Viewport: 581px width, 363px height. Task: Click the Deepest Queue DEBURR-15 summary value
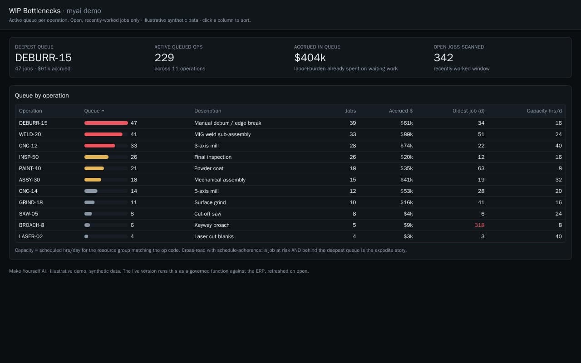pyautogui.click(x=43, y=58)
